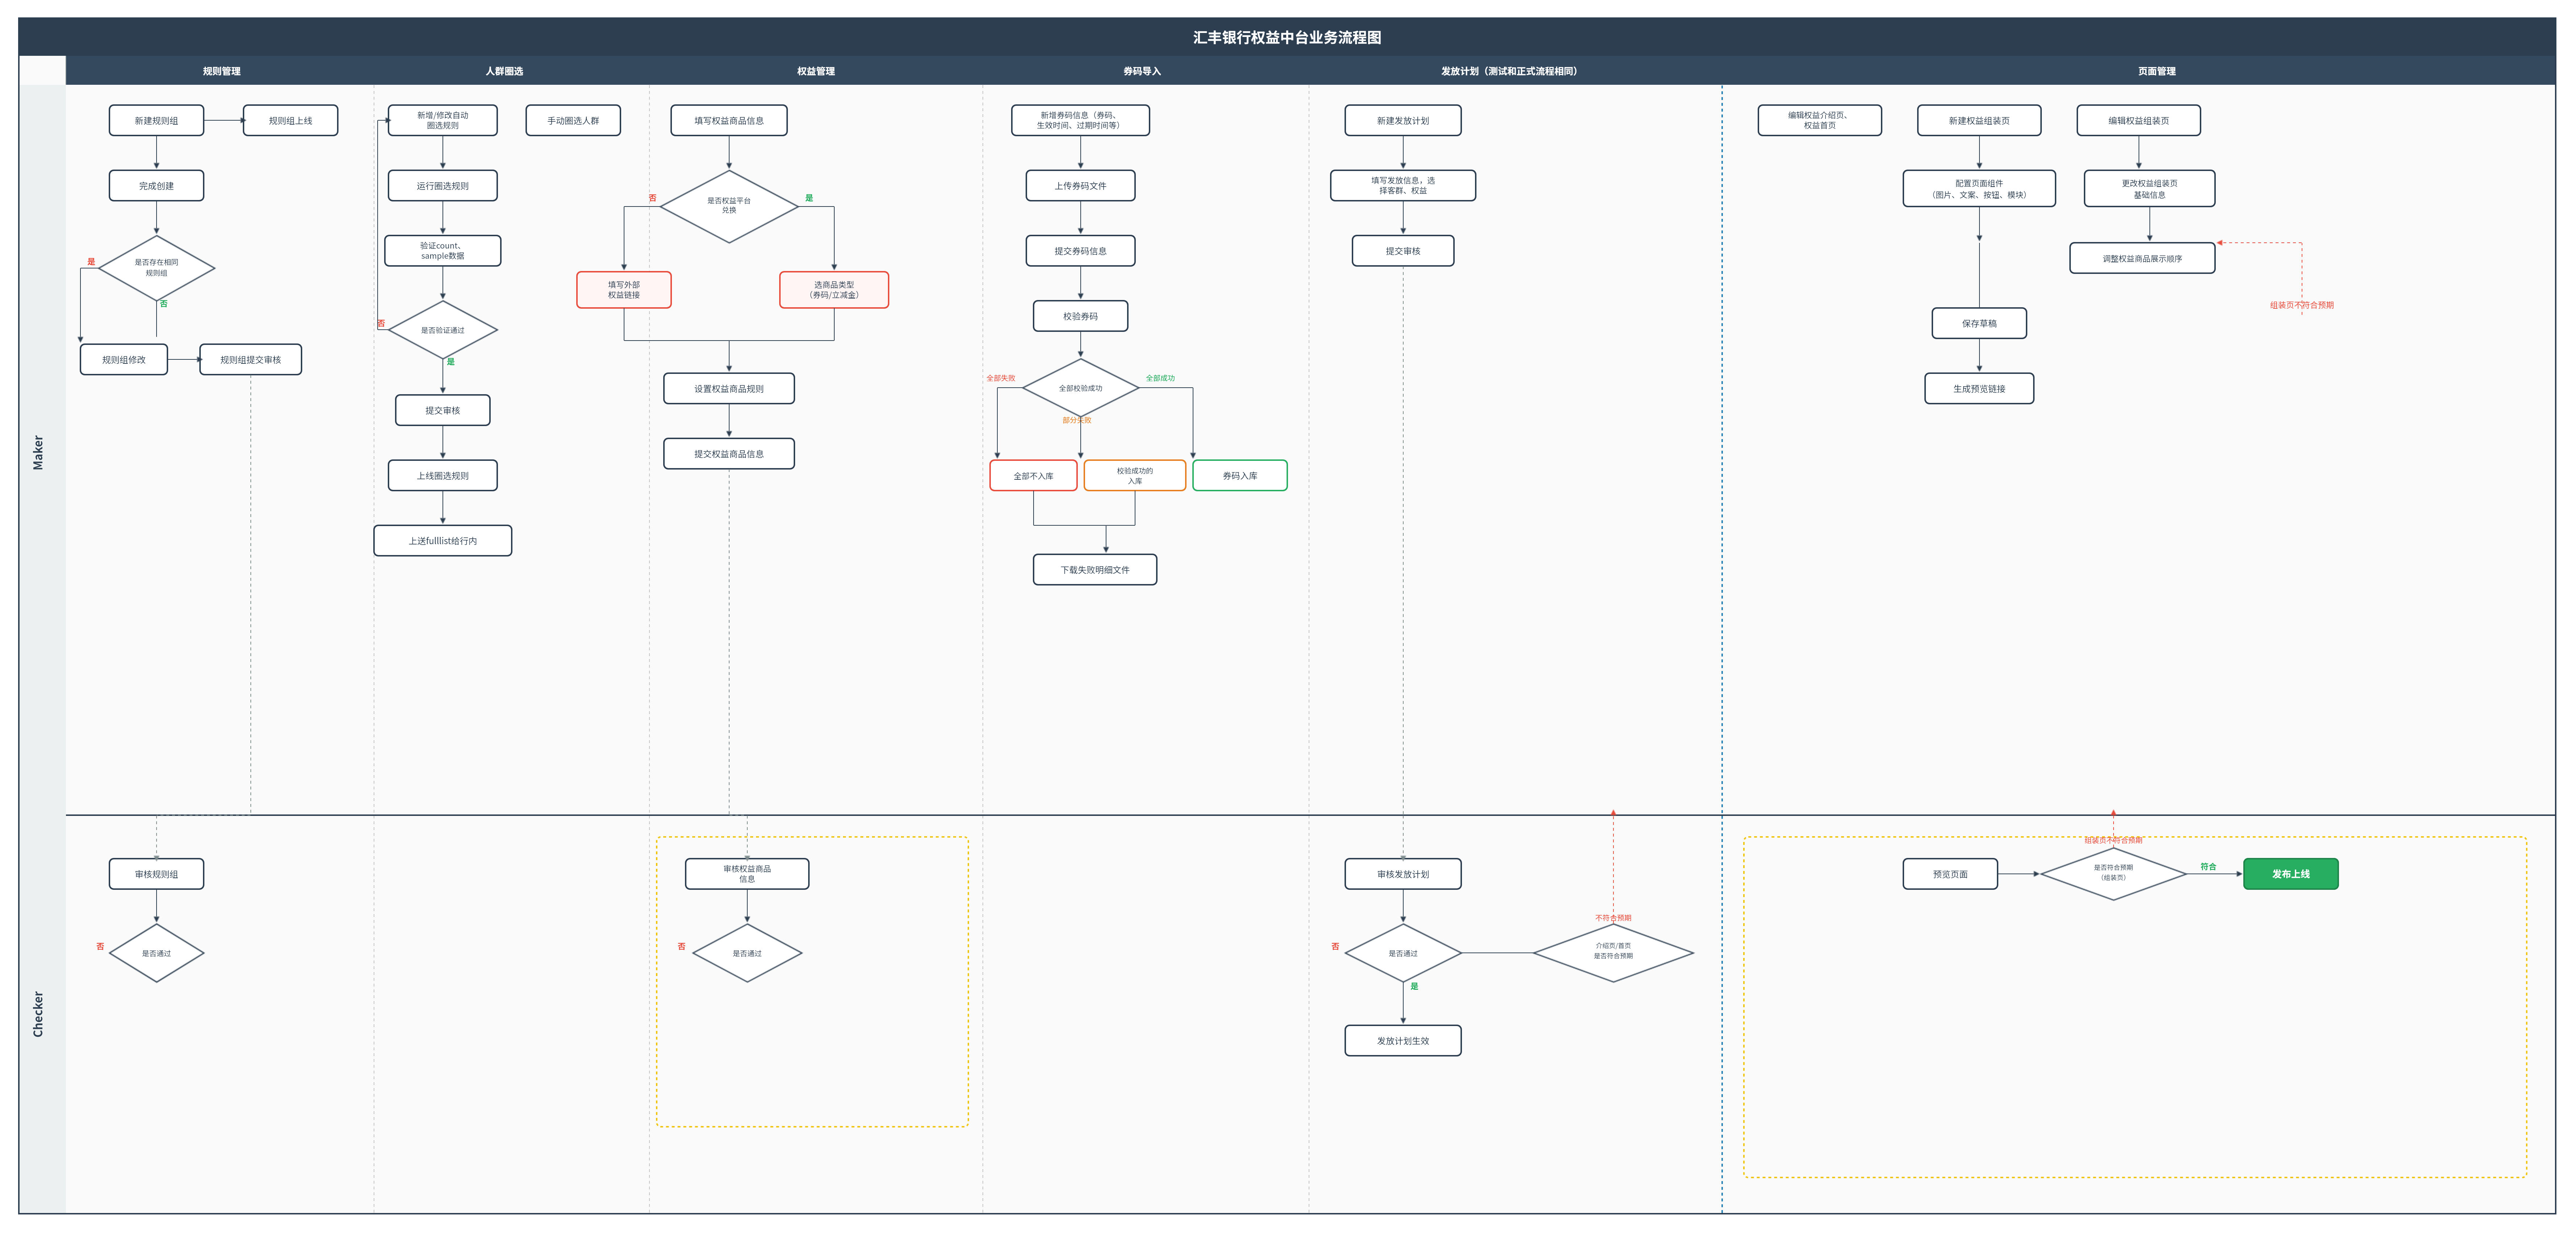Screen dimensions: 2576x1234
Task: Click the 提交权益商品信息 box
Action: pos(729,454)
